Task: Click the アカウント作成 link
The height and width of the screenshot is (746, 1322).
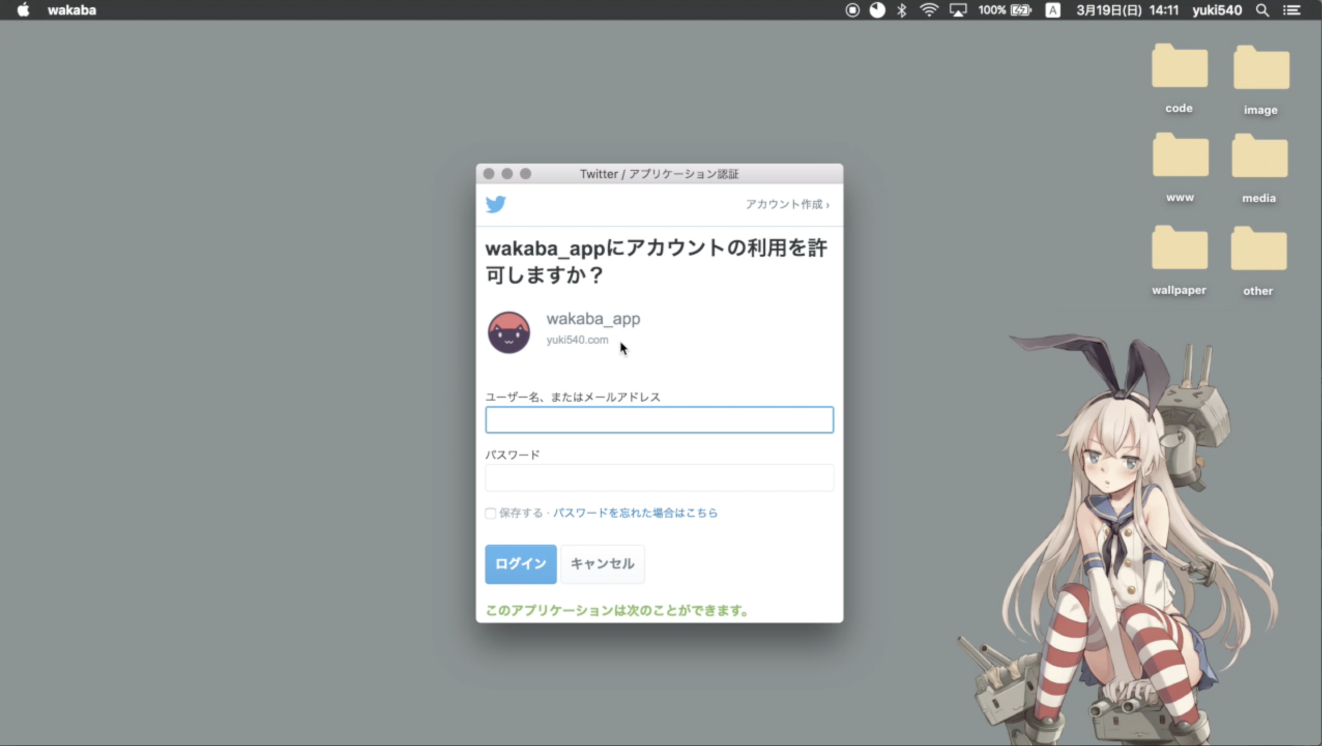Action: (x=787, y=204)
